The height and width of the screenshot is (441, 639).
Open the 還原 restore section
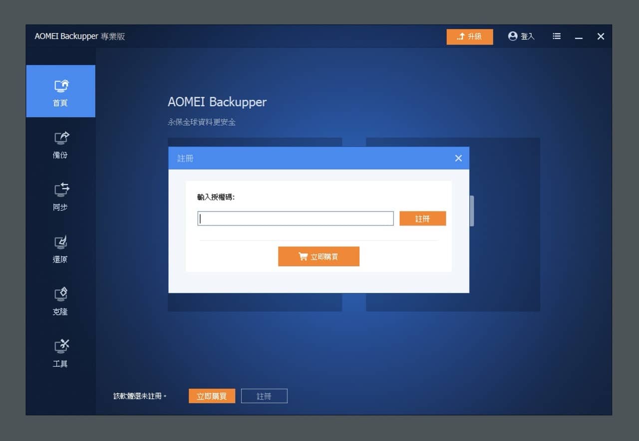60,249
